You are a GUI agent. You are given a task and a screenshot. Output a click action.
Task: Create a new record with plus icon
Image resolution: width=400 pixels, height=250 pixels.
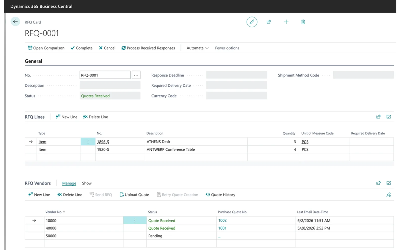click(286, 22)
